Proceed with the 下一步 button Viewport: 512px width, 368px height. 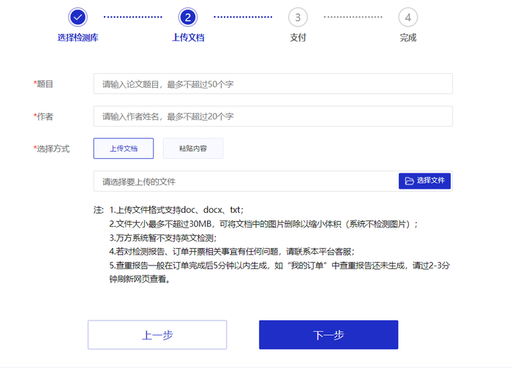[328, 335]
